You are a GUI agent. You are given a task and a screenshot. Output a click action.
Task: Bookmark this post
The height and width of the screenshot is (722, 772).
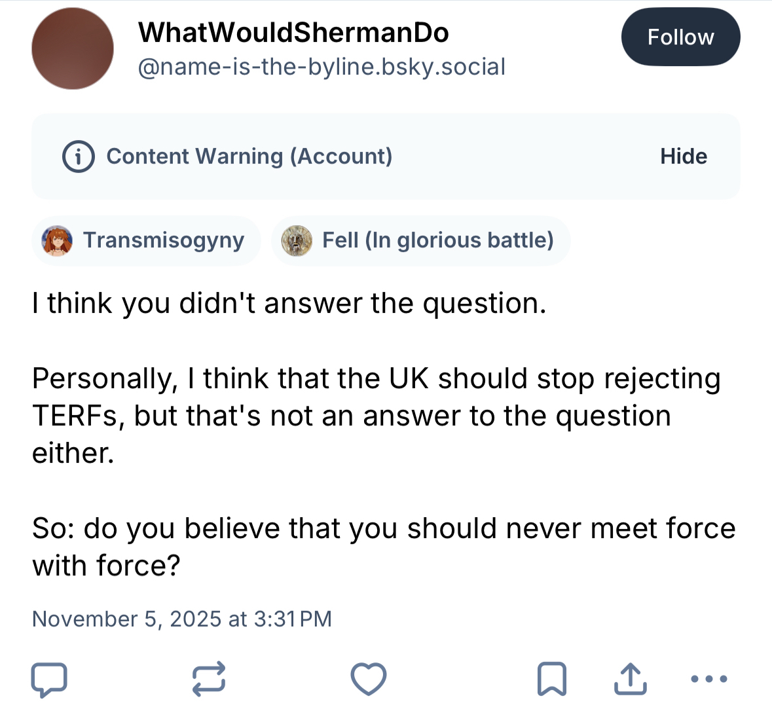pos(551,679)
